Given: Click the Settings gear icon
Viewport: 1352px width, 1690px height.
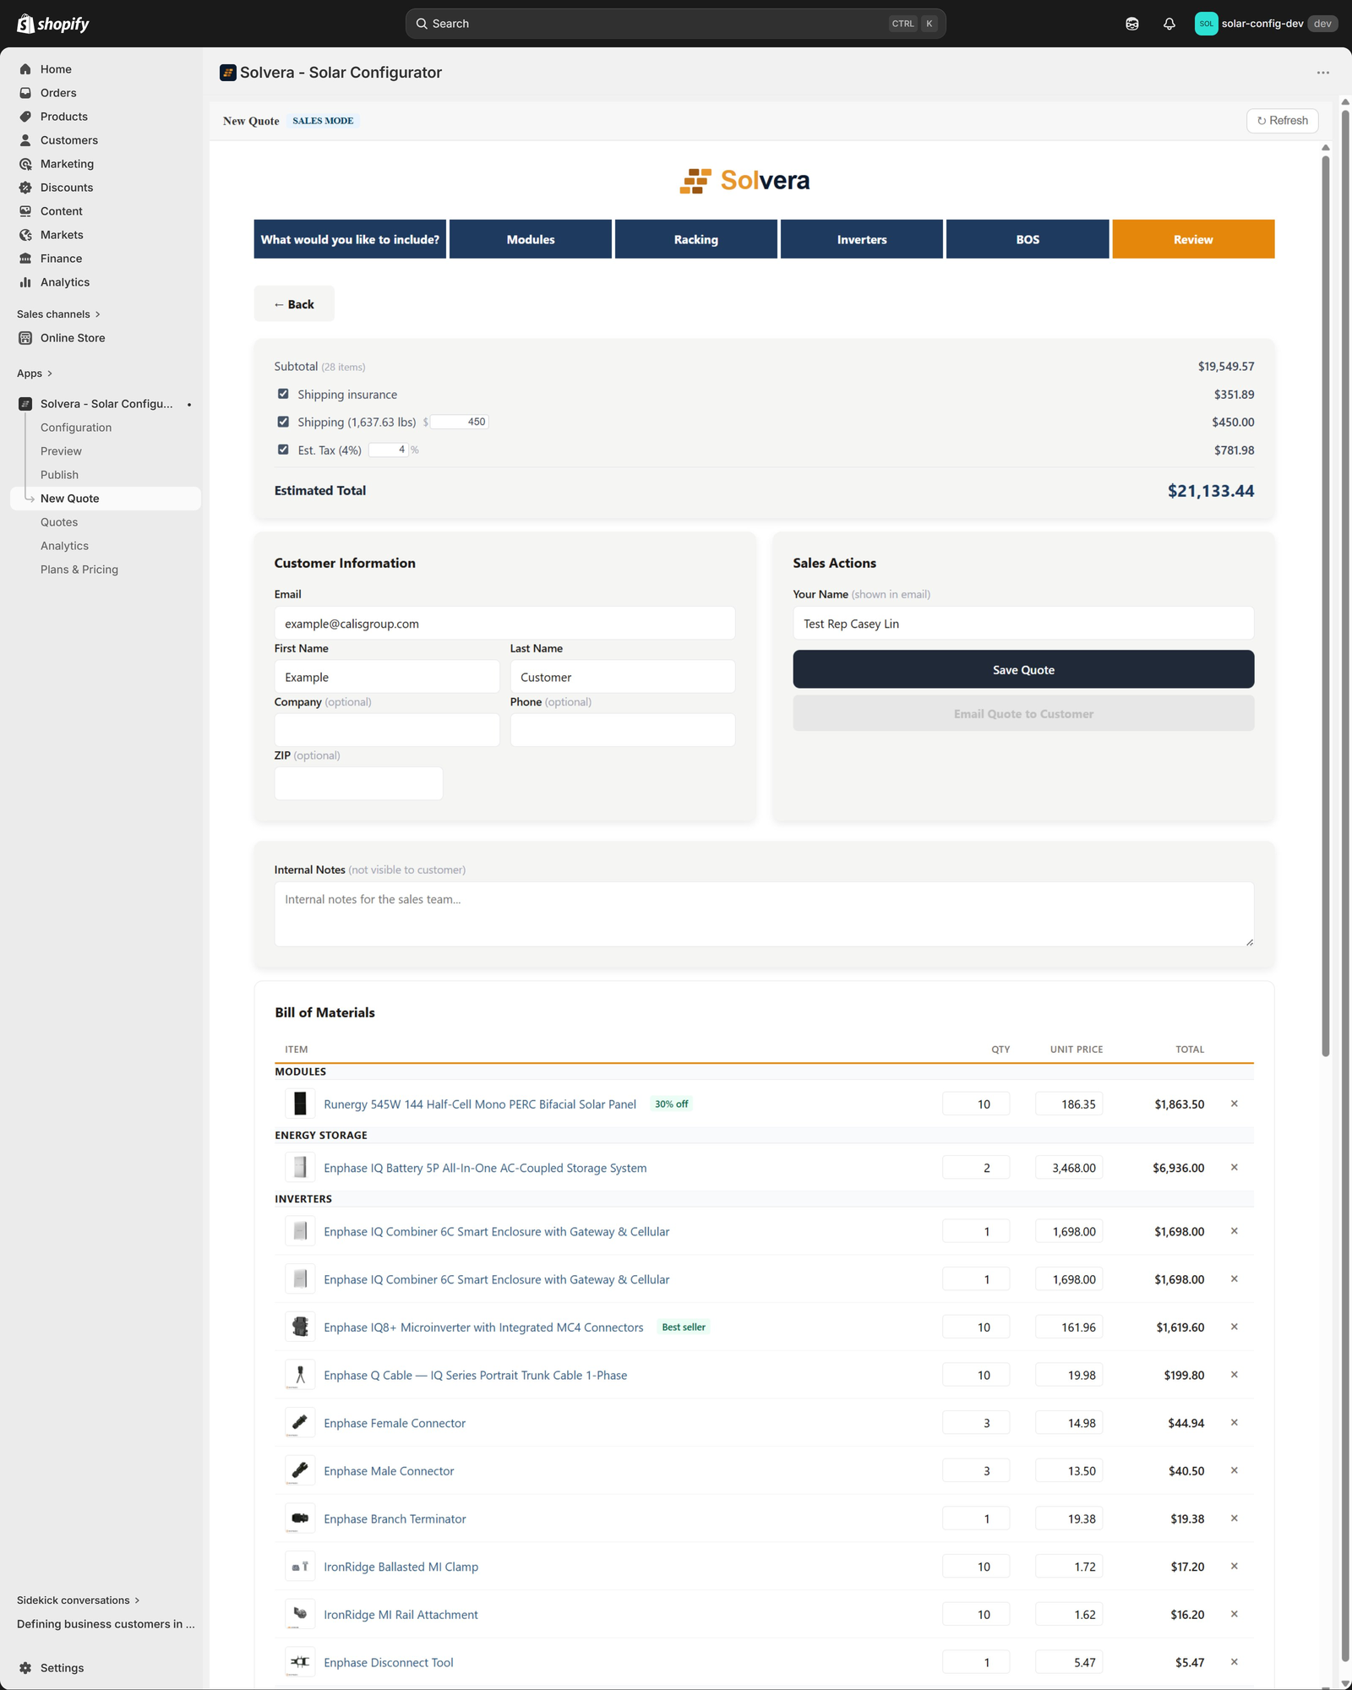Looking at the screenshot, I should [25, 1668].
